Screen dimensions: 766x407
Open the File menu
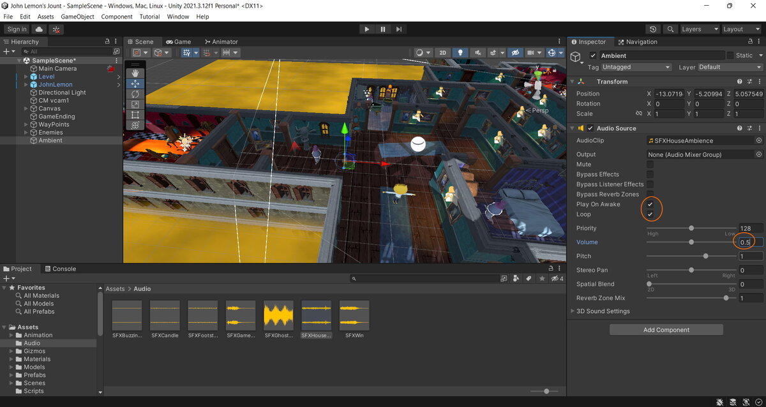[x=8, y=17]
